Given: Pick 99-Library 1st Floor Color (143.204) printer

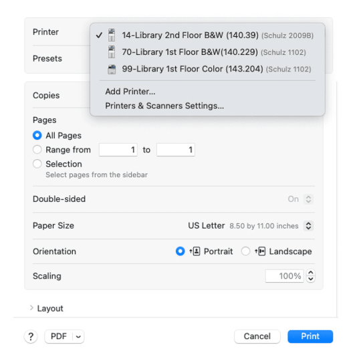Looking at the screenshot, I should (x=207, y=69).
